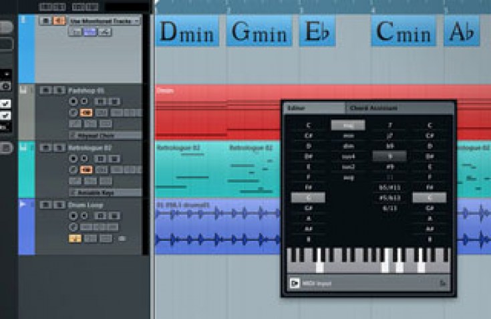The width and height of the screenshot is (491, 319).
Task: Mute the Retrologue 02 track
Action: pyautogui.click(x=45, y=148)
